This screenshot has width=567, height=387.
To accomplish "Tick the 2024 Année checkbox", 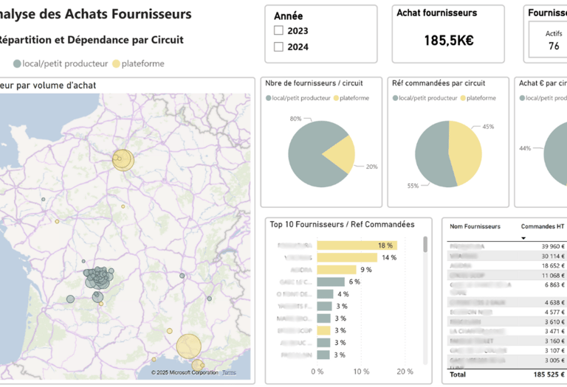I will click(x=278, y=46).
